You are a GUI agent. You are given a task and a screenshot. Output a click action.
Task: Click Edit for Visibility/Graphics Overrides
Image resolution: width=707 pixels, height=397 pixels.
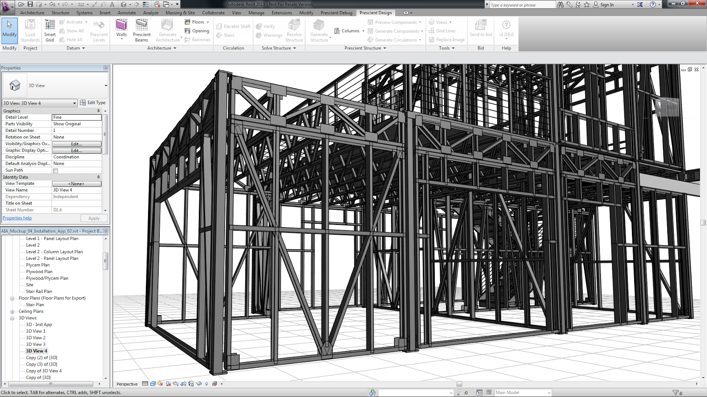76,143
